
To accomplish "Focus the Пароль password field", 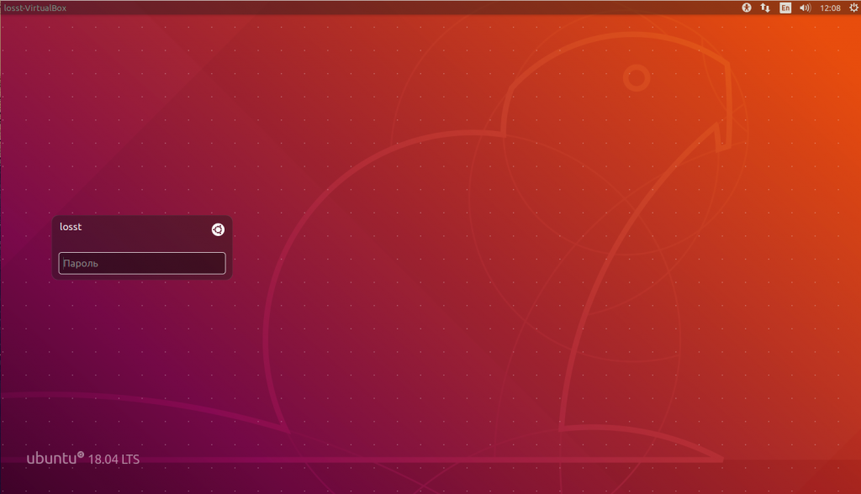I will tap(142, 263).
